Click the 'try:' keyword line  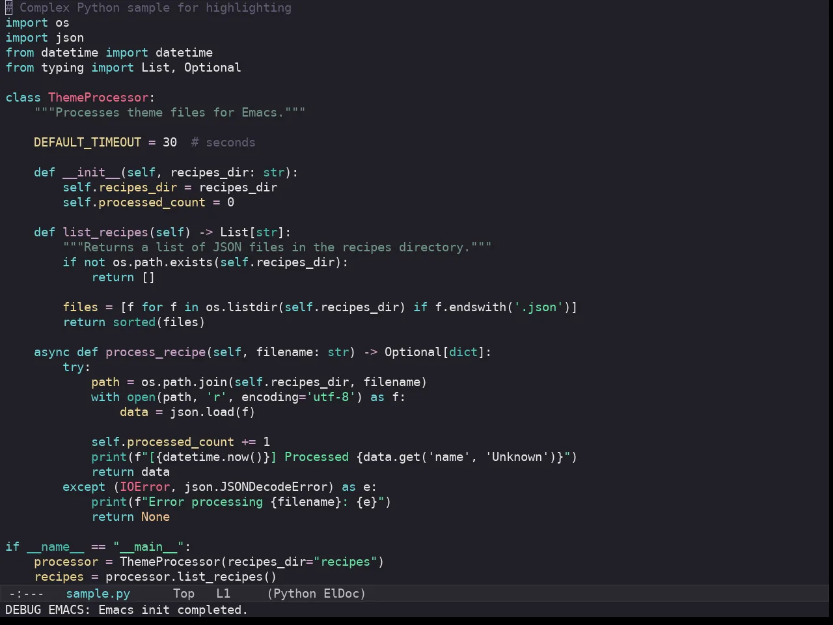(77, 367)
